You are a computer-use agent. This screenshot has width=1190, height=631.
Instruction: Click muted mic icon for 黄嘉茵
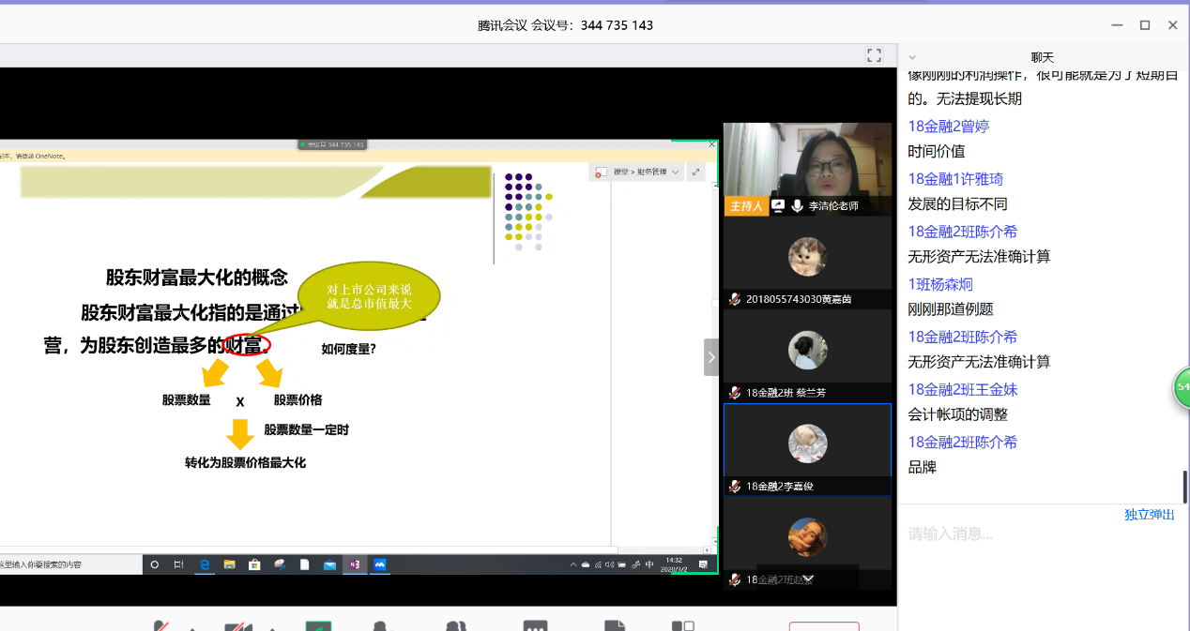[x=735, y=299]
